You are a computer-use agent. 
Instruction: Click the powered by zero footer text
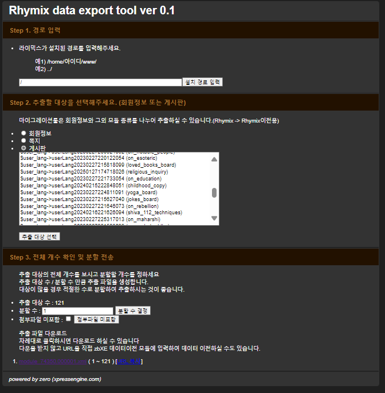coord(55,379)
